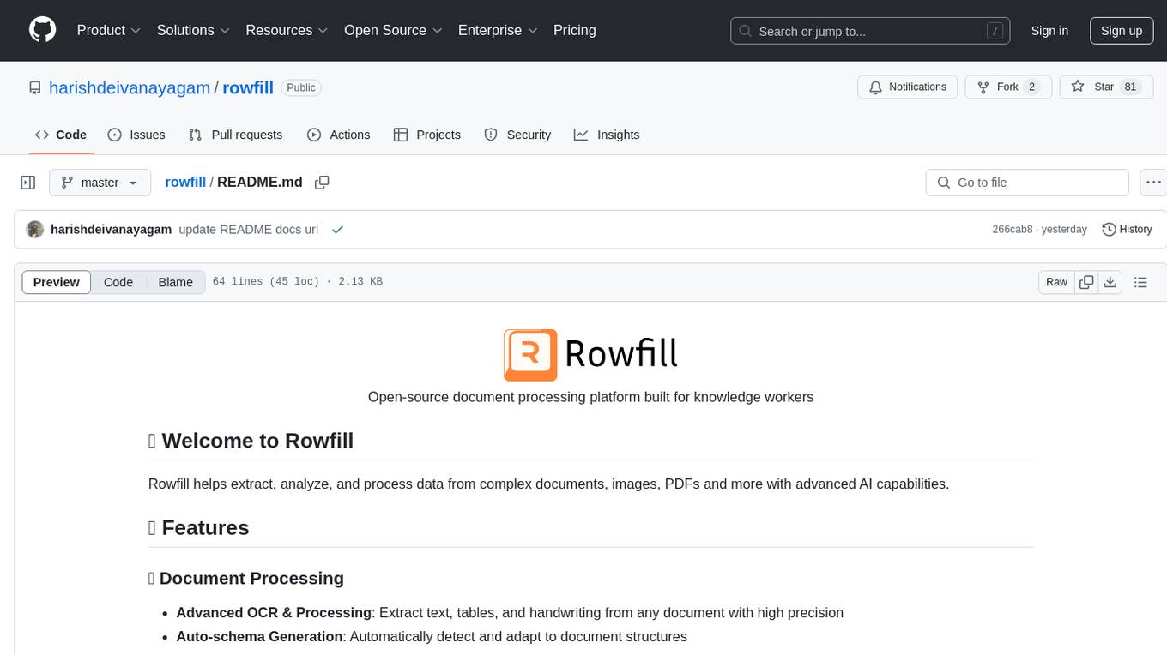This screenshot has height=655, width=1167.
Task: Switch to the Projects tab
Action: point(427,135)
